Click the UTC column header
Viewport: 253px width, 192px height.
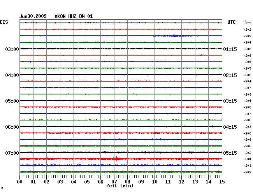(x=231, y=22)
